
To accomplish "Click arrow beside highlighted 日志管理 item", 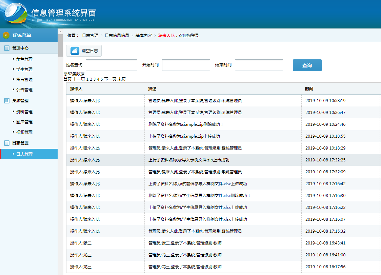I will [x=13, y=154].
